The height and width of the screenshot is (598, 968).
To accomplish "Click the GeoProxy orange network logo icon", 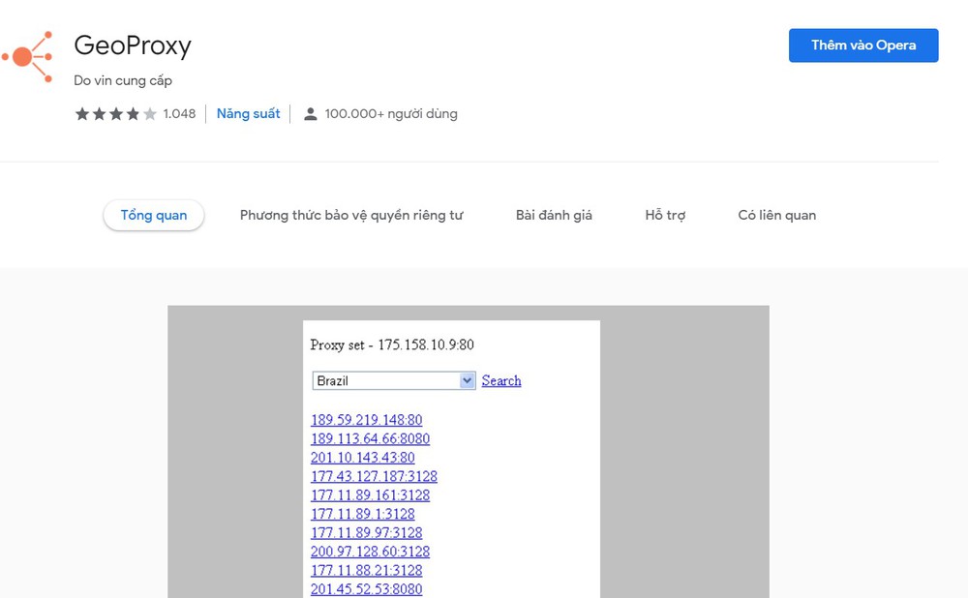I will pyautogui.click(x=27, y=57).
